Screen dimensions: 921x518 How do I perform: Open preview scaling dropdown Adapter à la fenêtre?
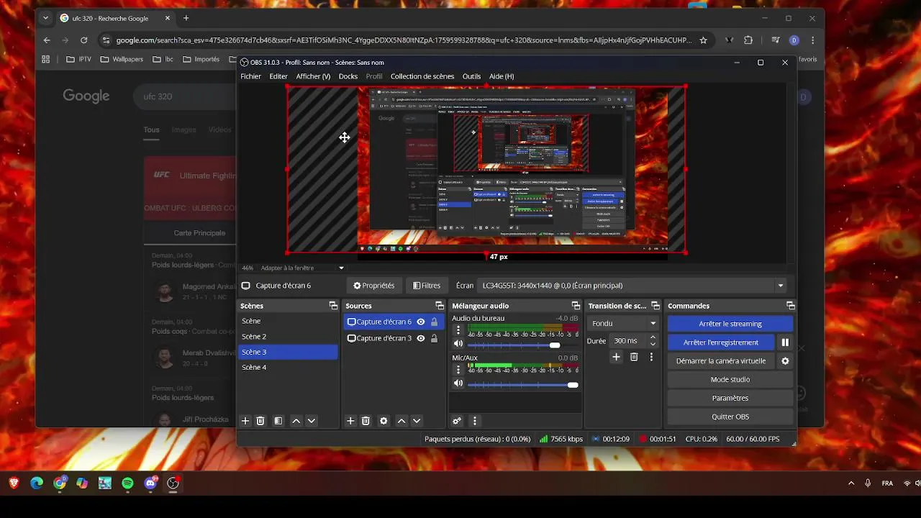point(302,268)
